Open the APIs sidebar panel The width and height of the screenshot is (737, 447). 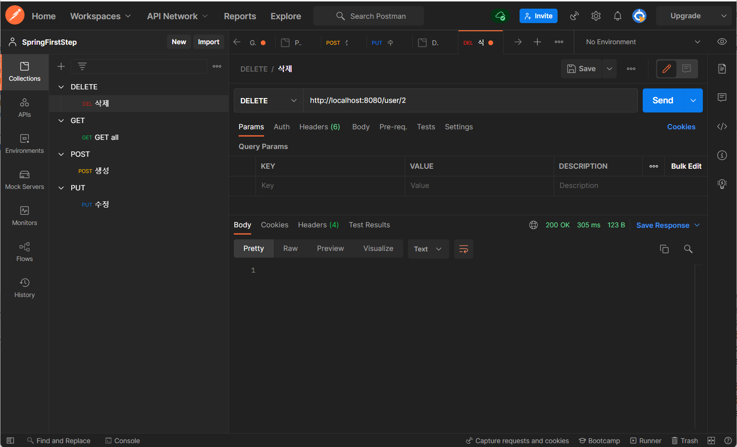pos(25,108)
